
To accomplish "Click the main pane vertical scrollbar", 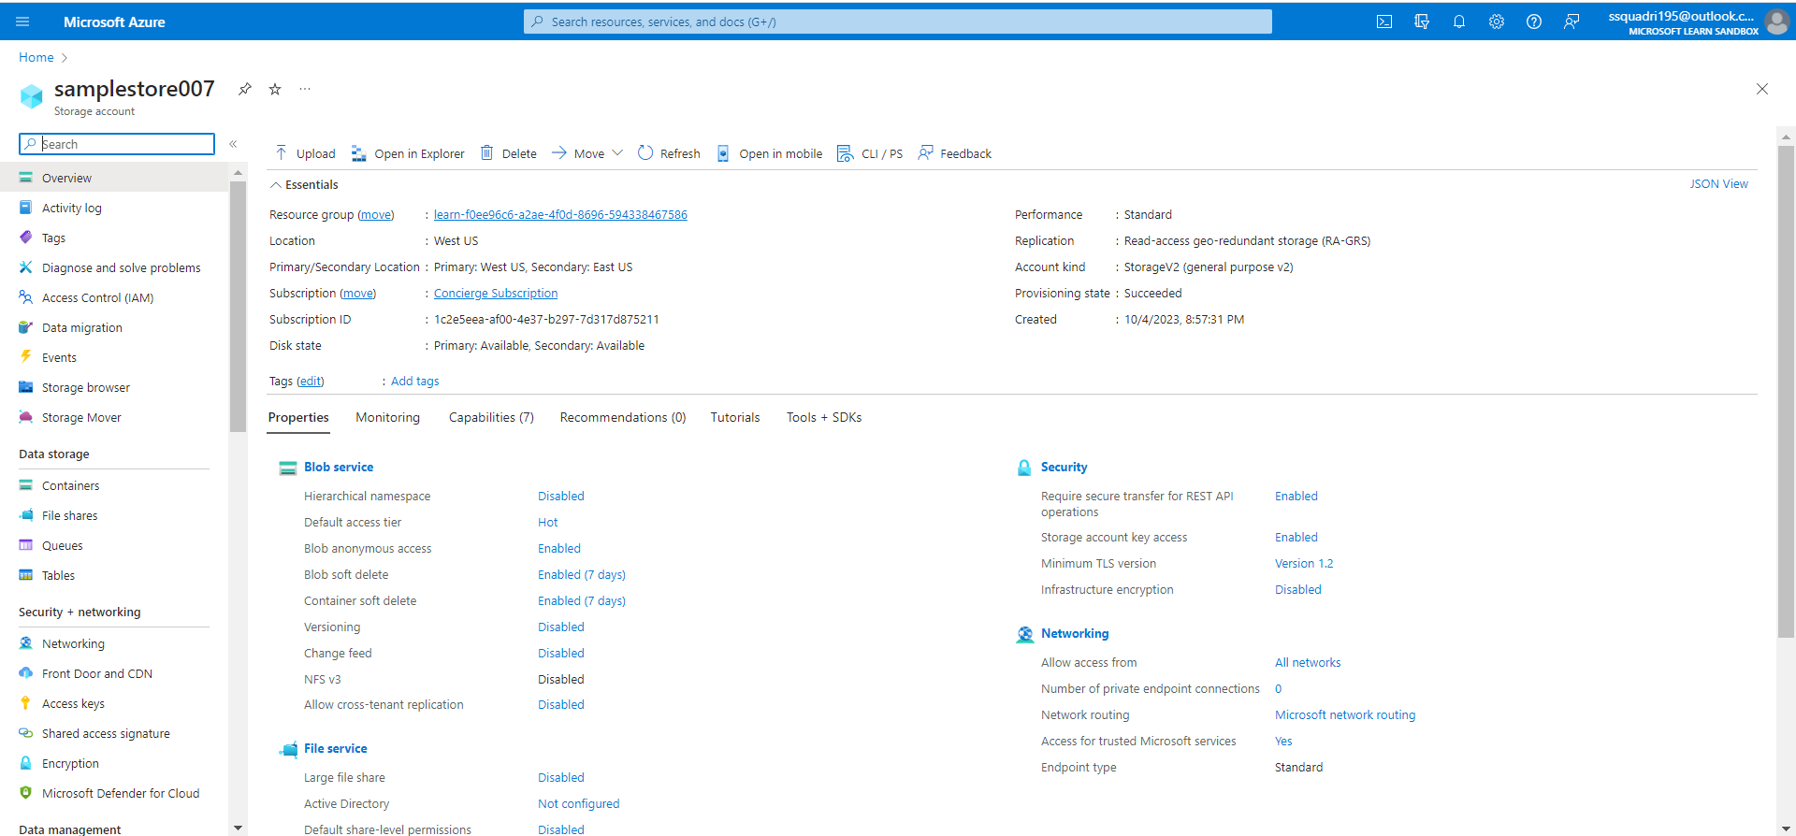I will click(1786, 393).
